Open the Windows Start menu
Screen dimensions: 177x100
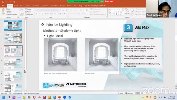pos(4,97)
